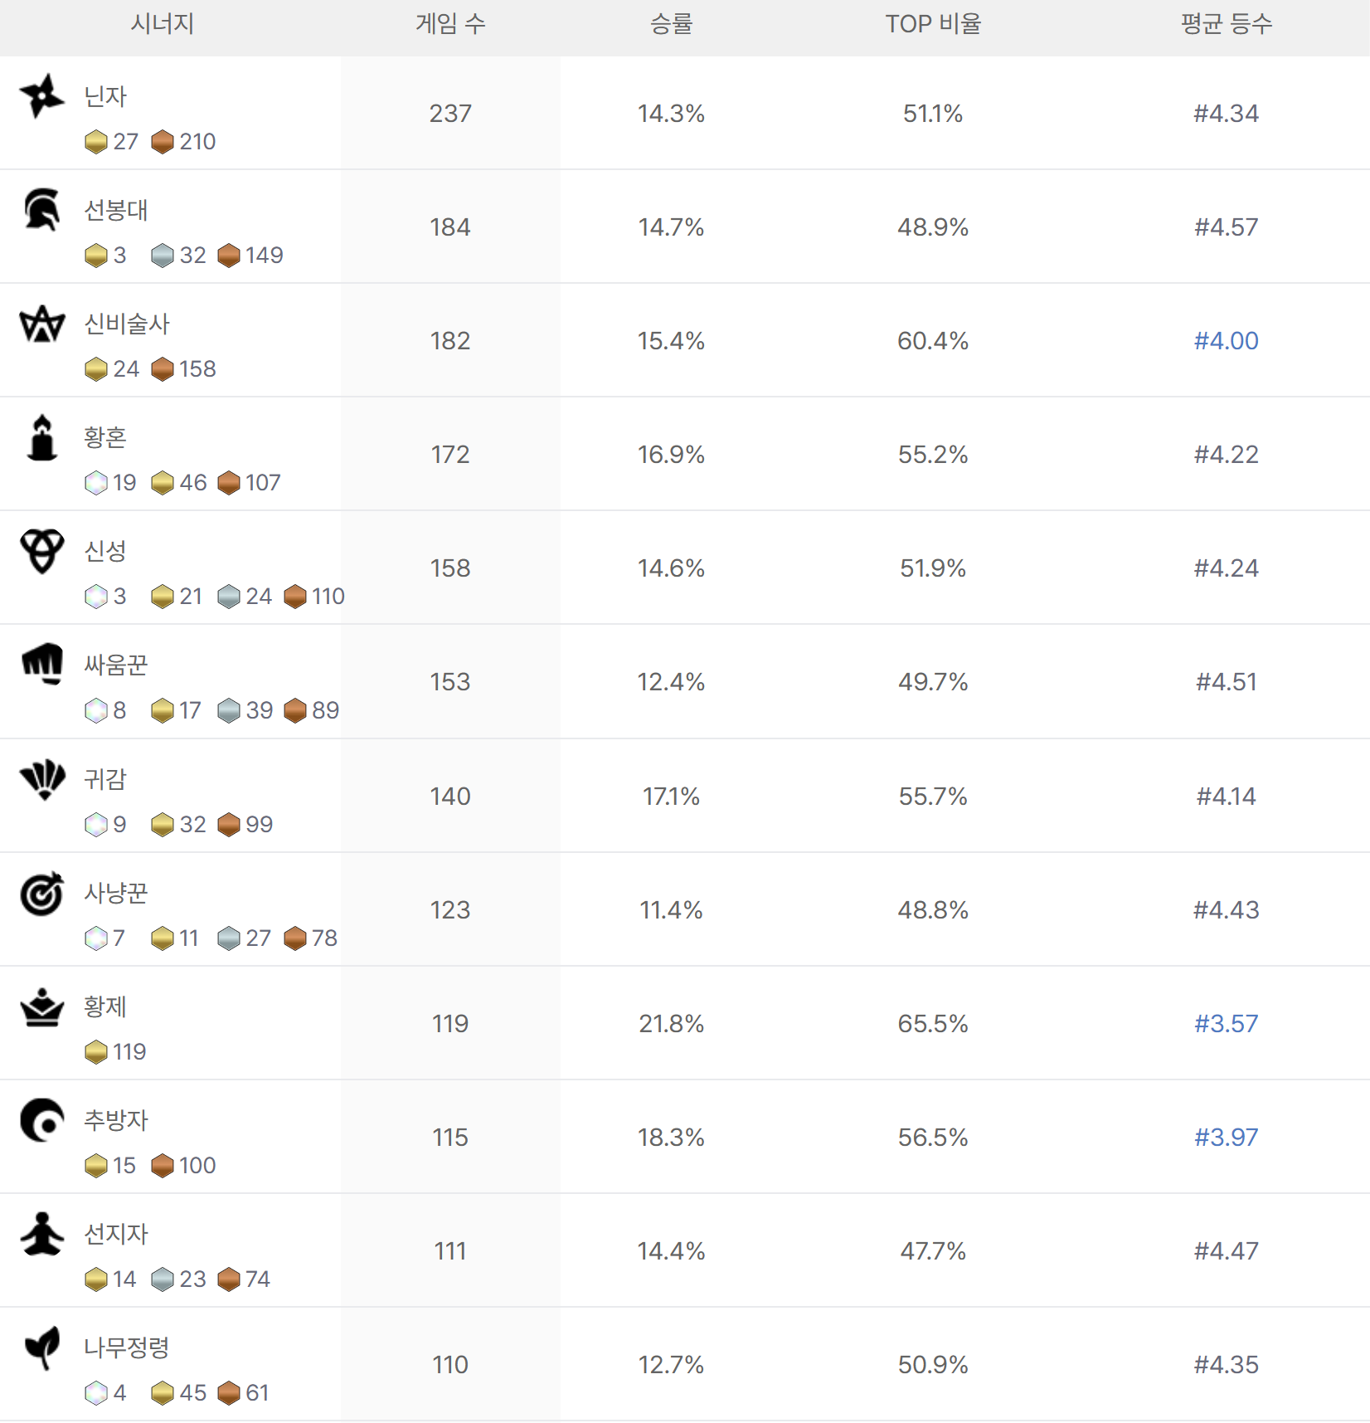Sort by the 게임 수 column header
This screenshot has width=1370, height=1423.
tap(450, 24)
